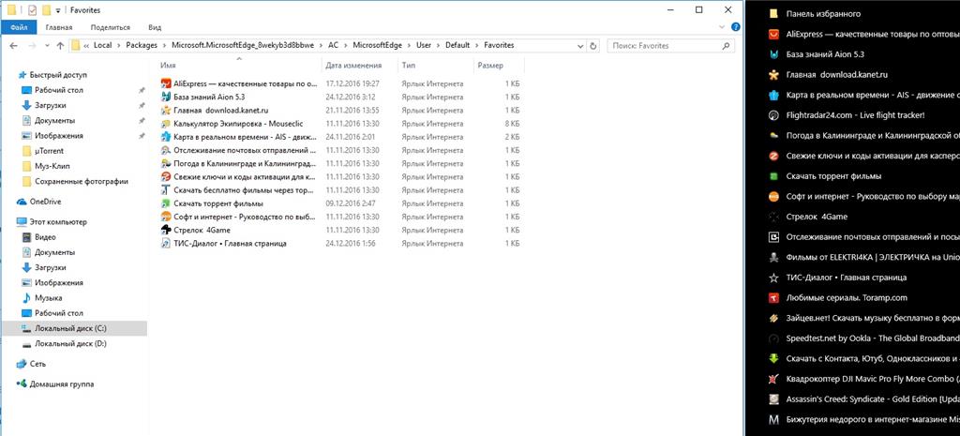Click the Домашняя группа icon
Image resolution: width=960 pixels, height=436 pixels.
[22, 383]
